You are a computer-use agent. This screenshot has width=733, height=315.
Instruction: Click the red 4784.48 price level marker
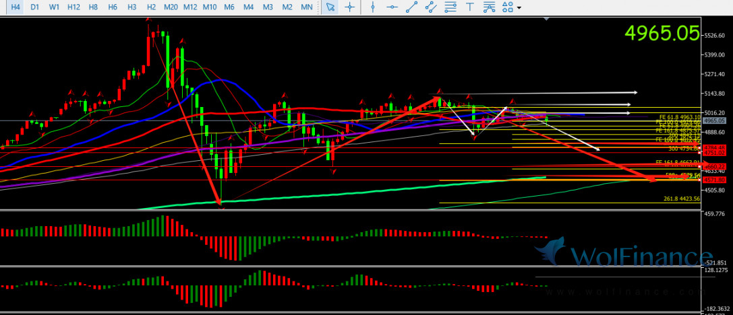(713, 147)
